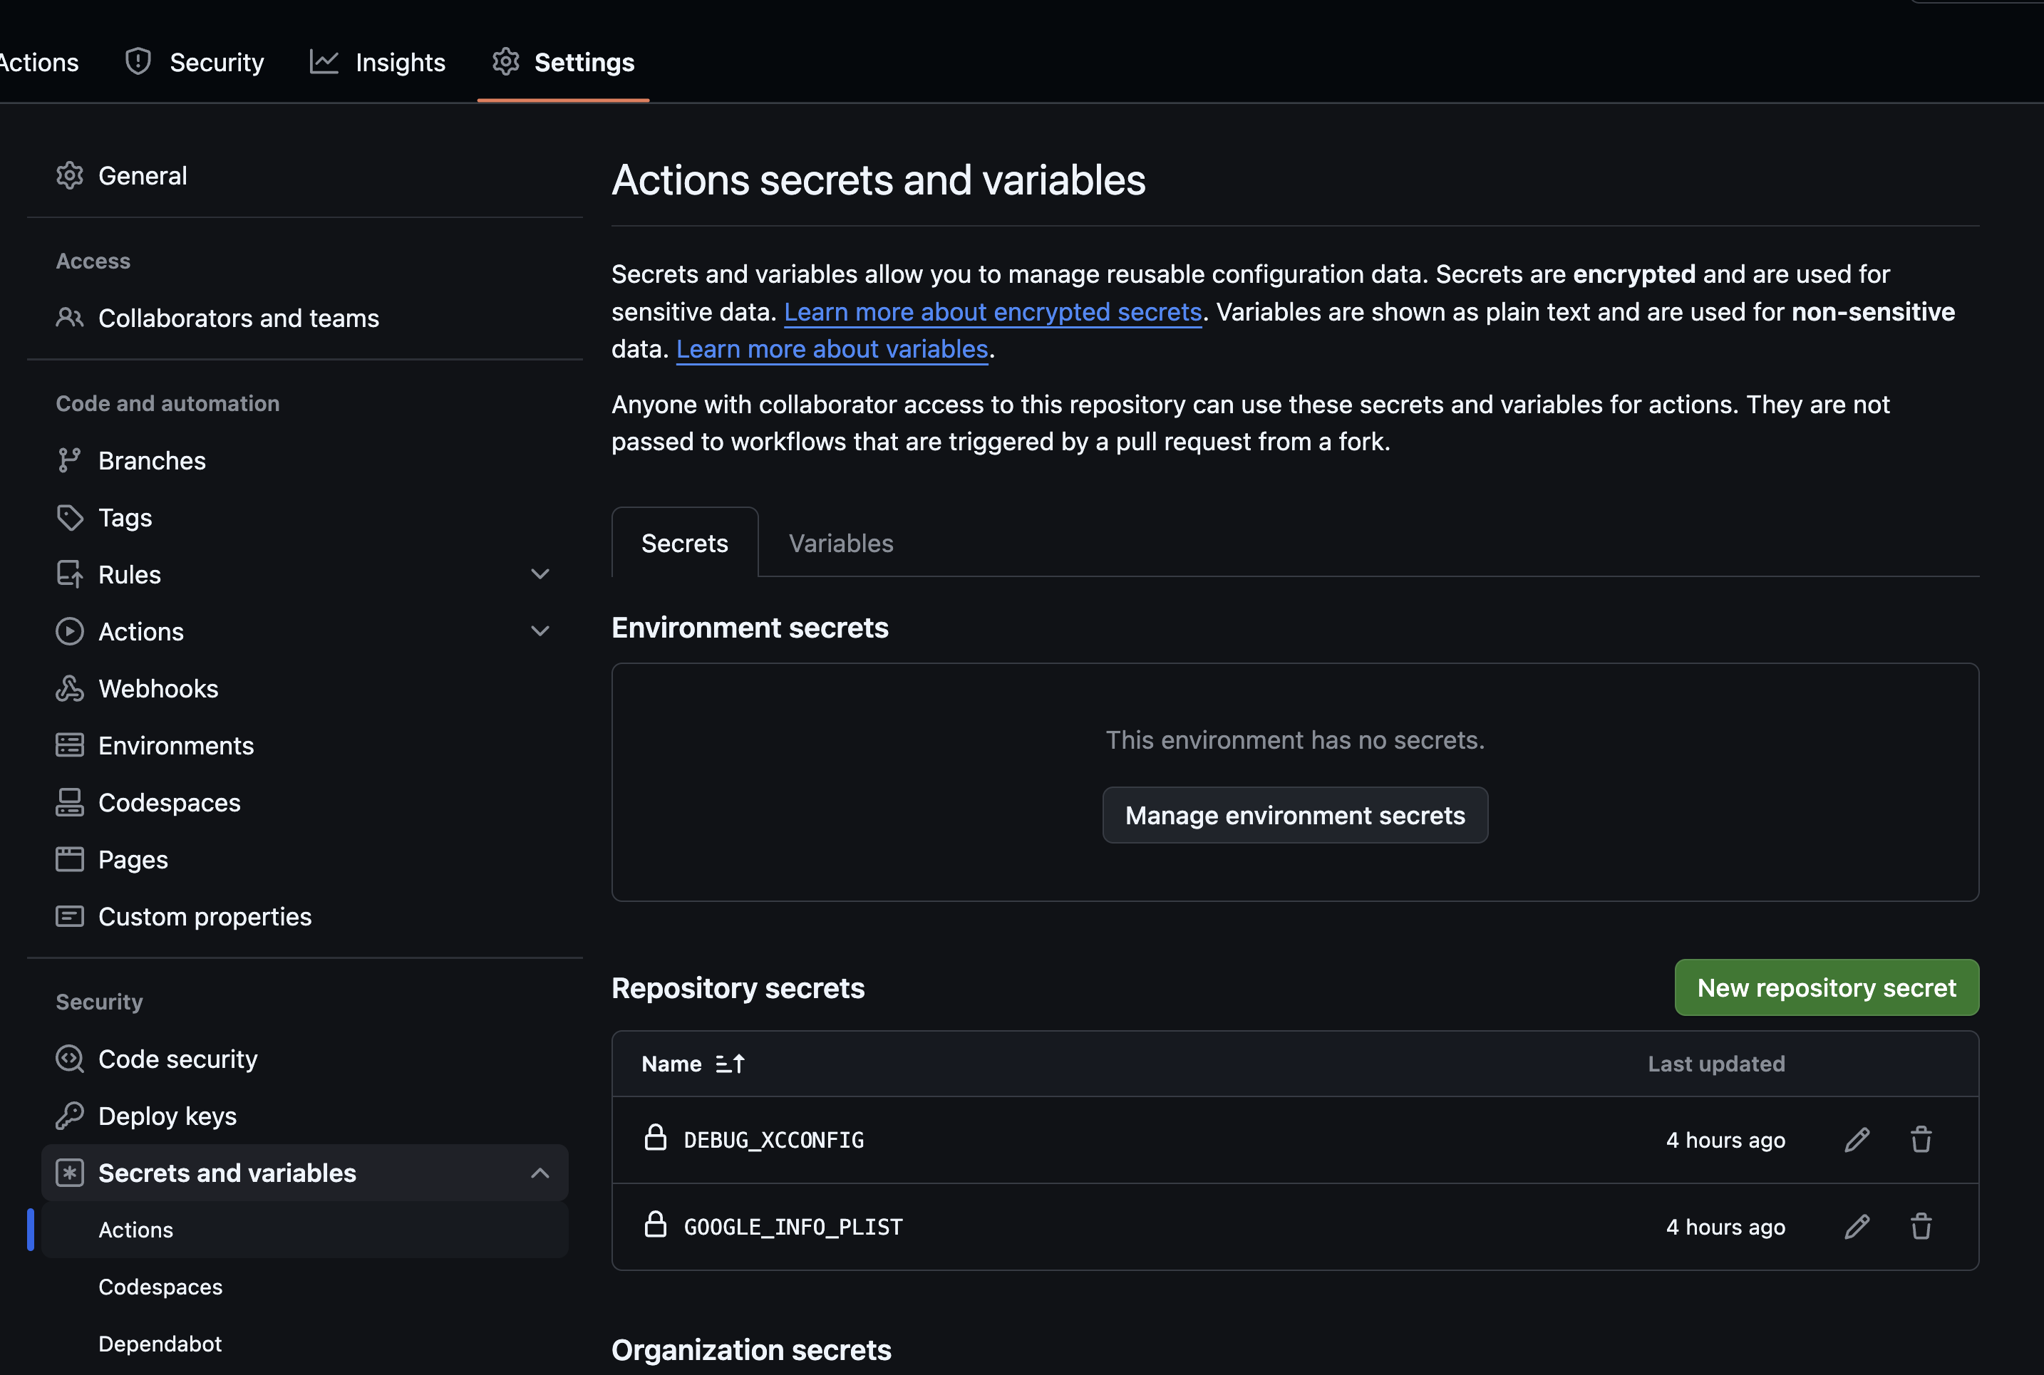This screenshot has width=2044, height=1375.
Task: Open Code security via its eye icon
Action: tap(70, 1059)
